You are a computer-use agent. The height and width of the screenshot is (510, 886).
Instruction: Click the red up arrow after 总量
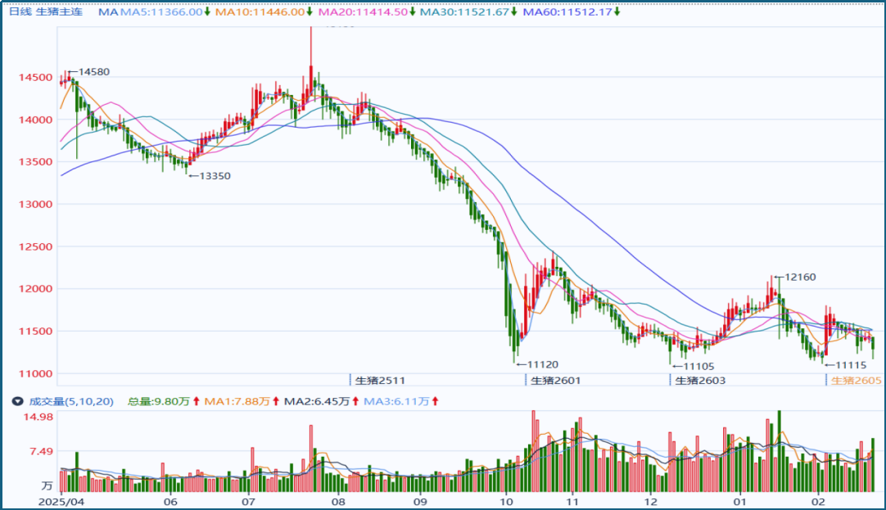(197, 401)
